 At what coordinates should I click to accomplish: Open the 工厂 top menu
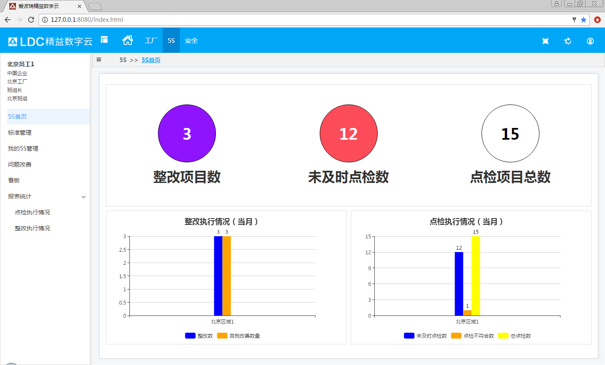pos(151,41)
